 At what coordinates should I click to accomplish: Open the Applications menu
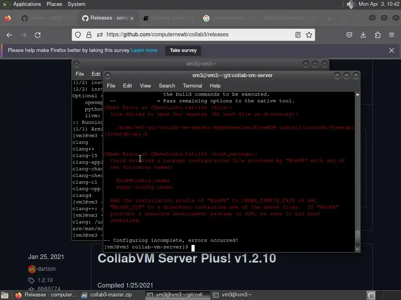click(x=27, y=4)
